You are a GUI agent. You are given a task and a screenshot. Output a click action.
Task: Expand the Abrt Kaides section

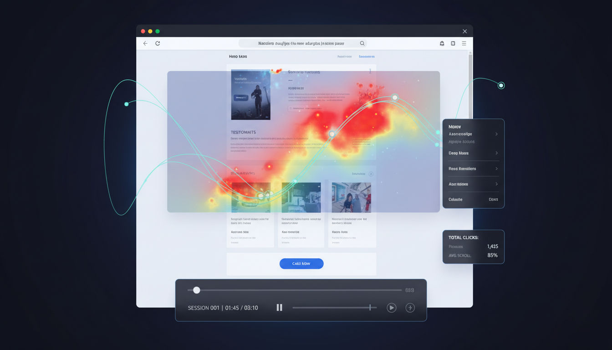[497, 184]
